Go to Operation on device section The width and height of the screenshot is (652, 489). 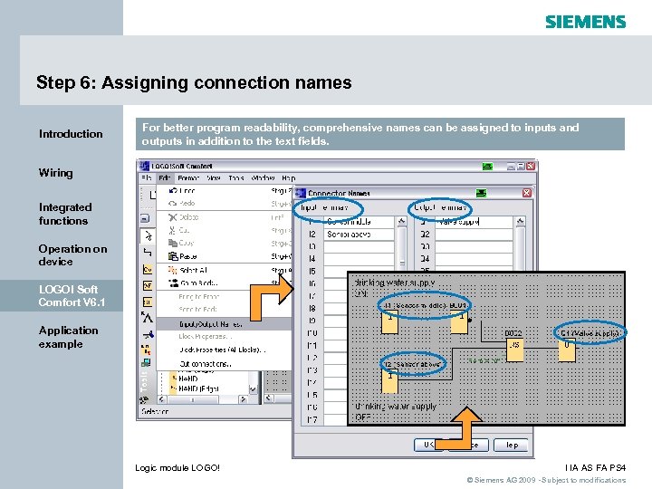tap(72, 254)
